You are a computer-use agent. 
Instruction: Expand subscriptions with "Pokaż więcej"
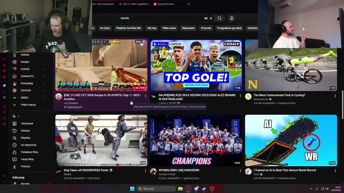[x=28, y=105]
